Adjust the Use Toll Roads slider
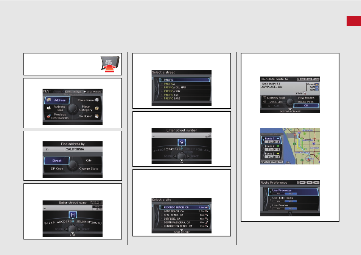 (x=285, y=201)
